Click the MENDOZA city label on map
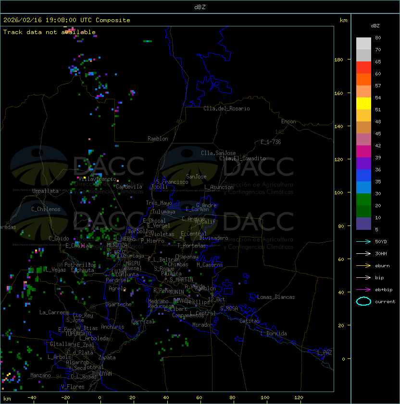The image size is (400, 404). 117,245
